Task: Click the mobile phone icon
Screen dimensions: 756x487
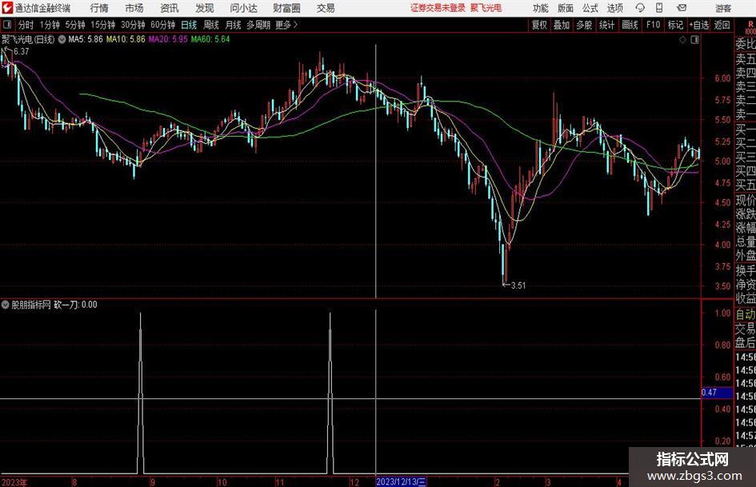Action: point(659,8)
